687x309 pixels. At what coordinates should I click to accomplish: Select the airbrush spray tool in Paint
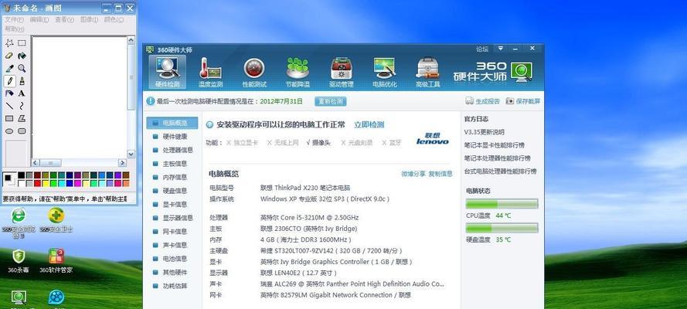coord(9,93)
